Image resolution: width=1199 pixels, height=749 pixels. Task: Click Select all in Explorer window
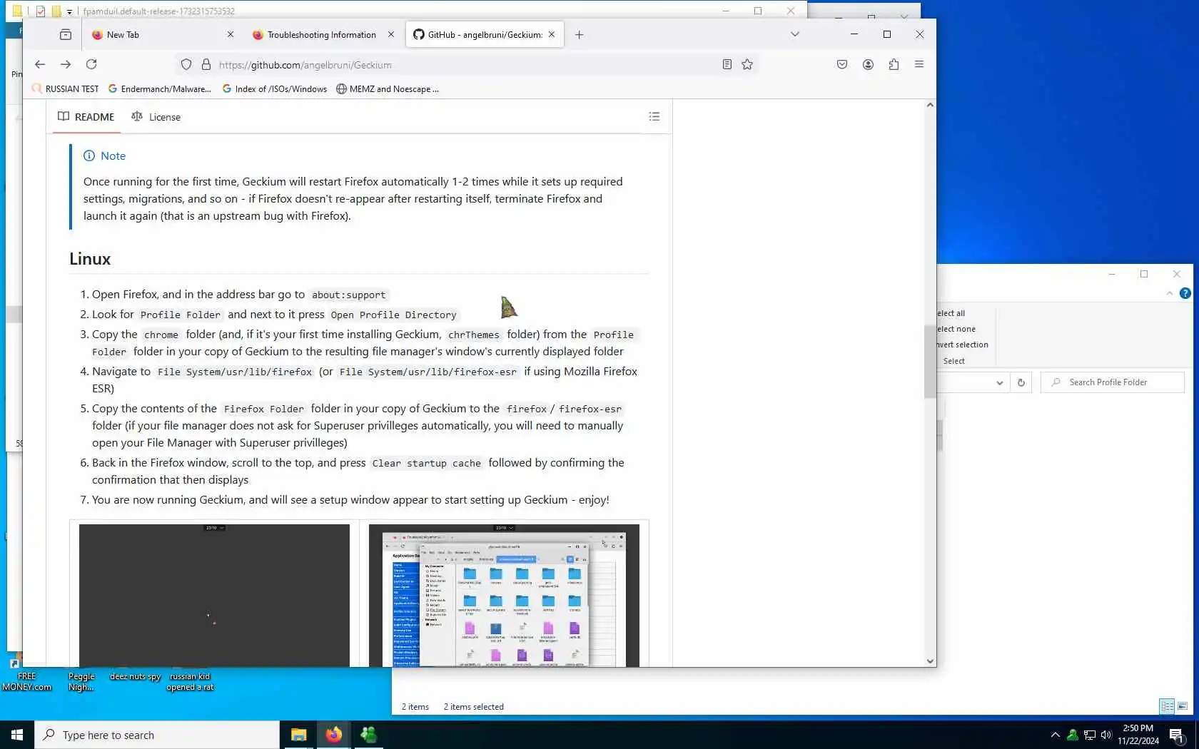(x=951, y=313)
